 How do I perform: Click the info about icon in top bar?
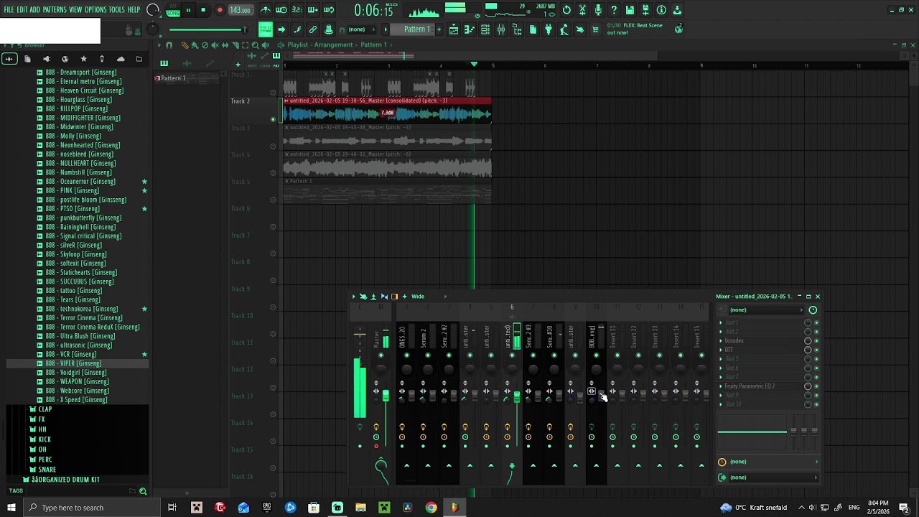(x=661, y=10)
